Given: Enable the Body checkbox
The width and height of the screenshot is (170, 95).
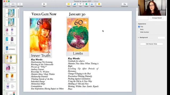Looking at the screenshot, I should tap(139, 29).
